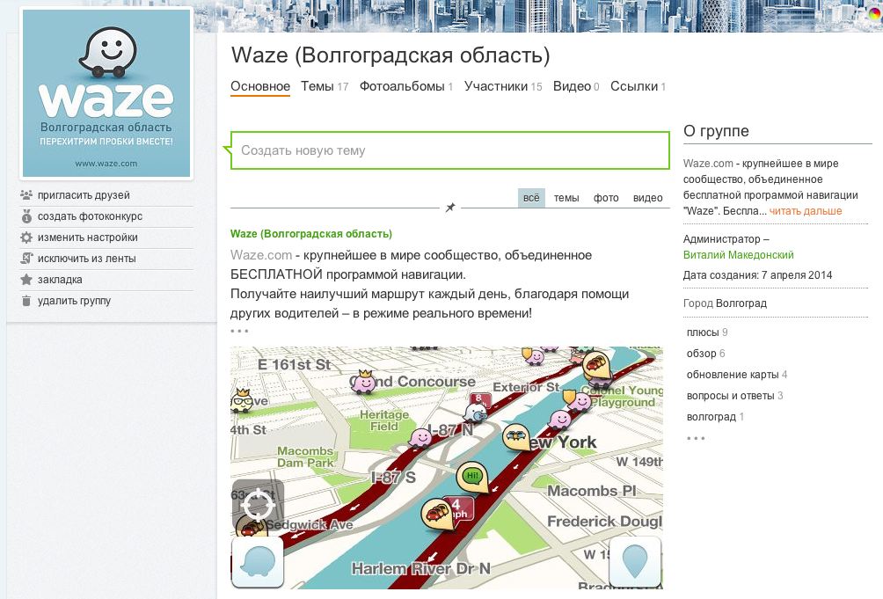The height and width of the screenshot is (599, 883).
Task: Switch feed filter to "фото"
Action: [x=605, y=198]
